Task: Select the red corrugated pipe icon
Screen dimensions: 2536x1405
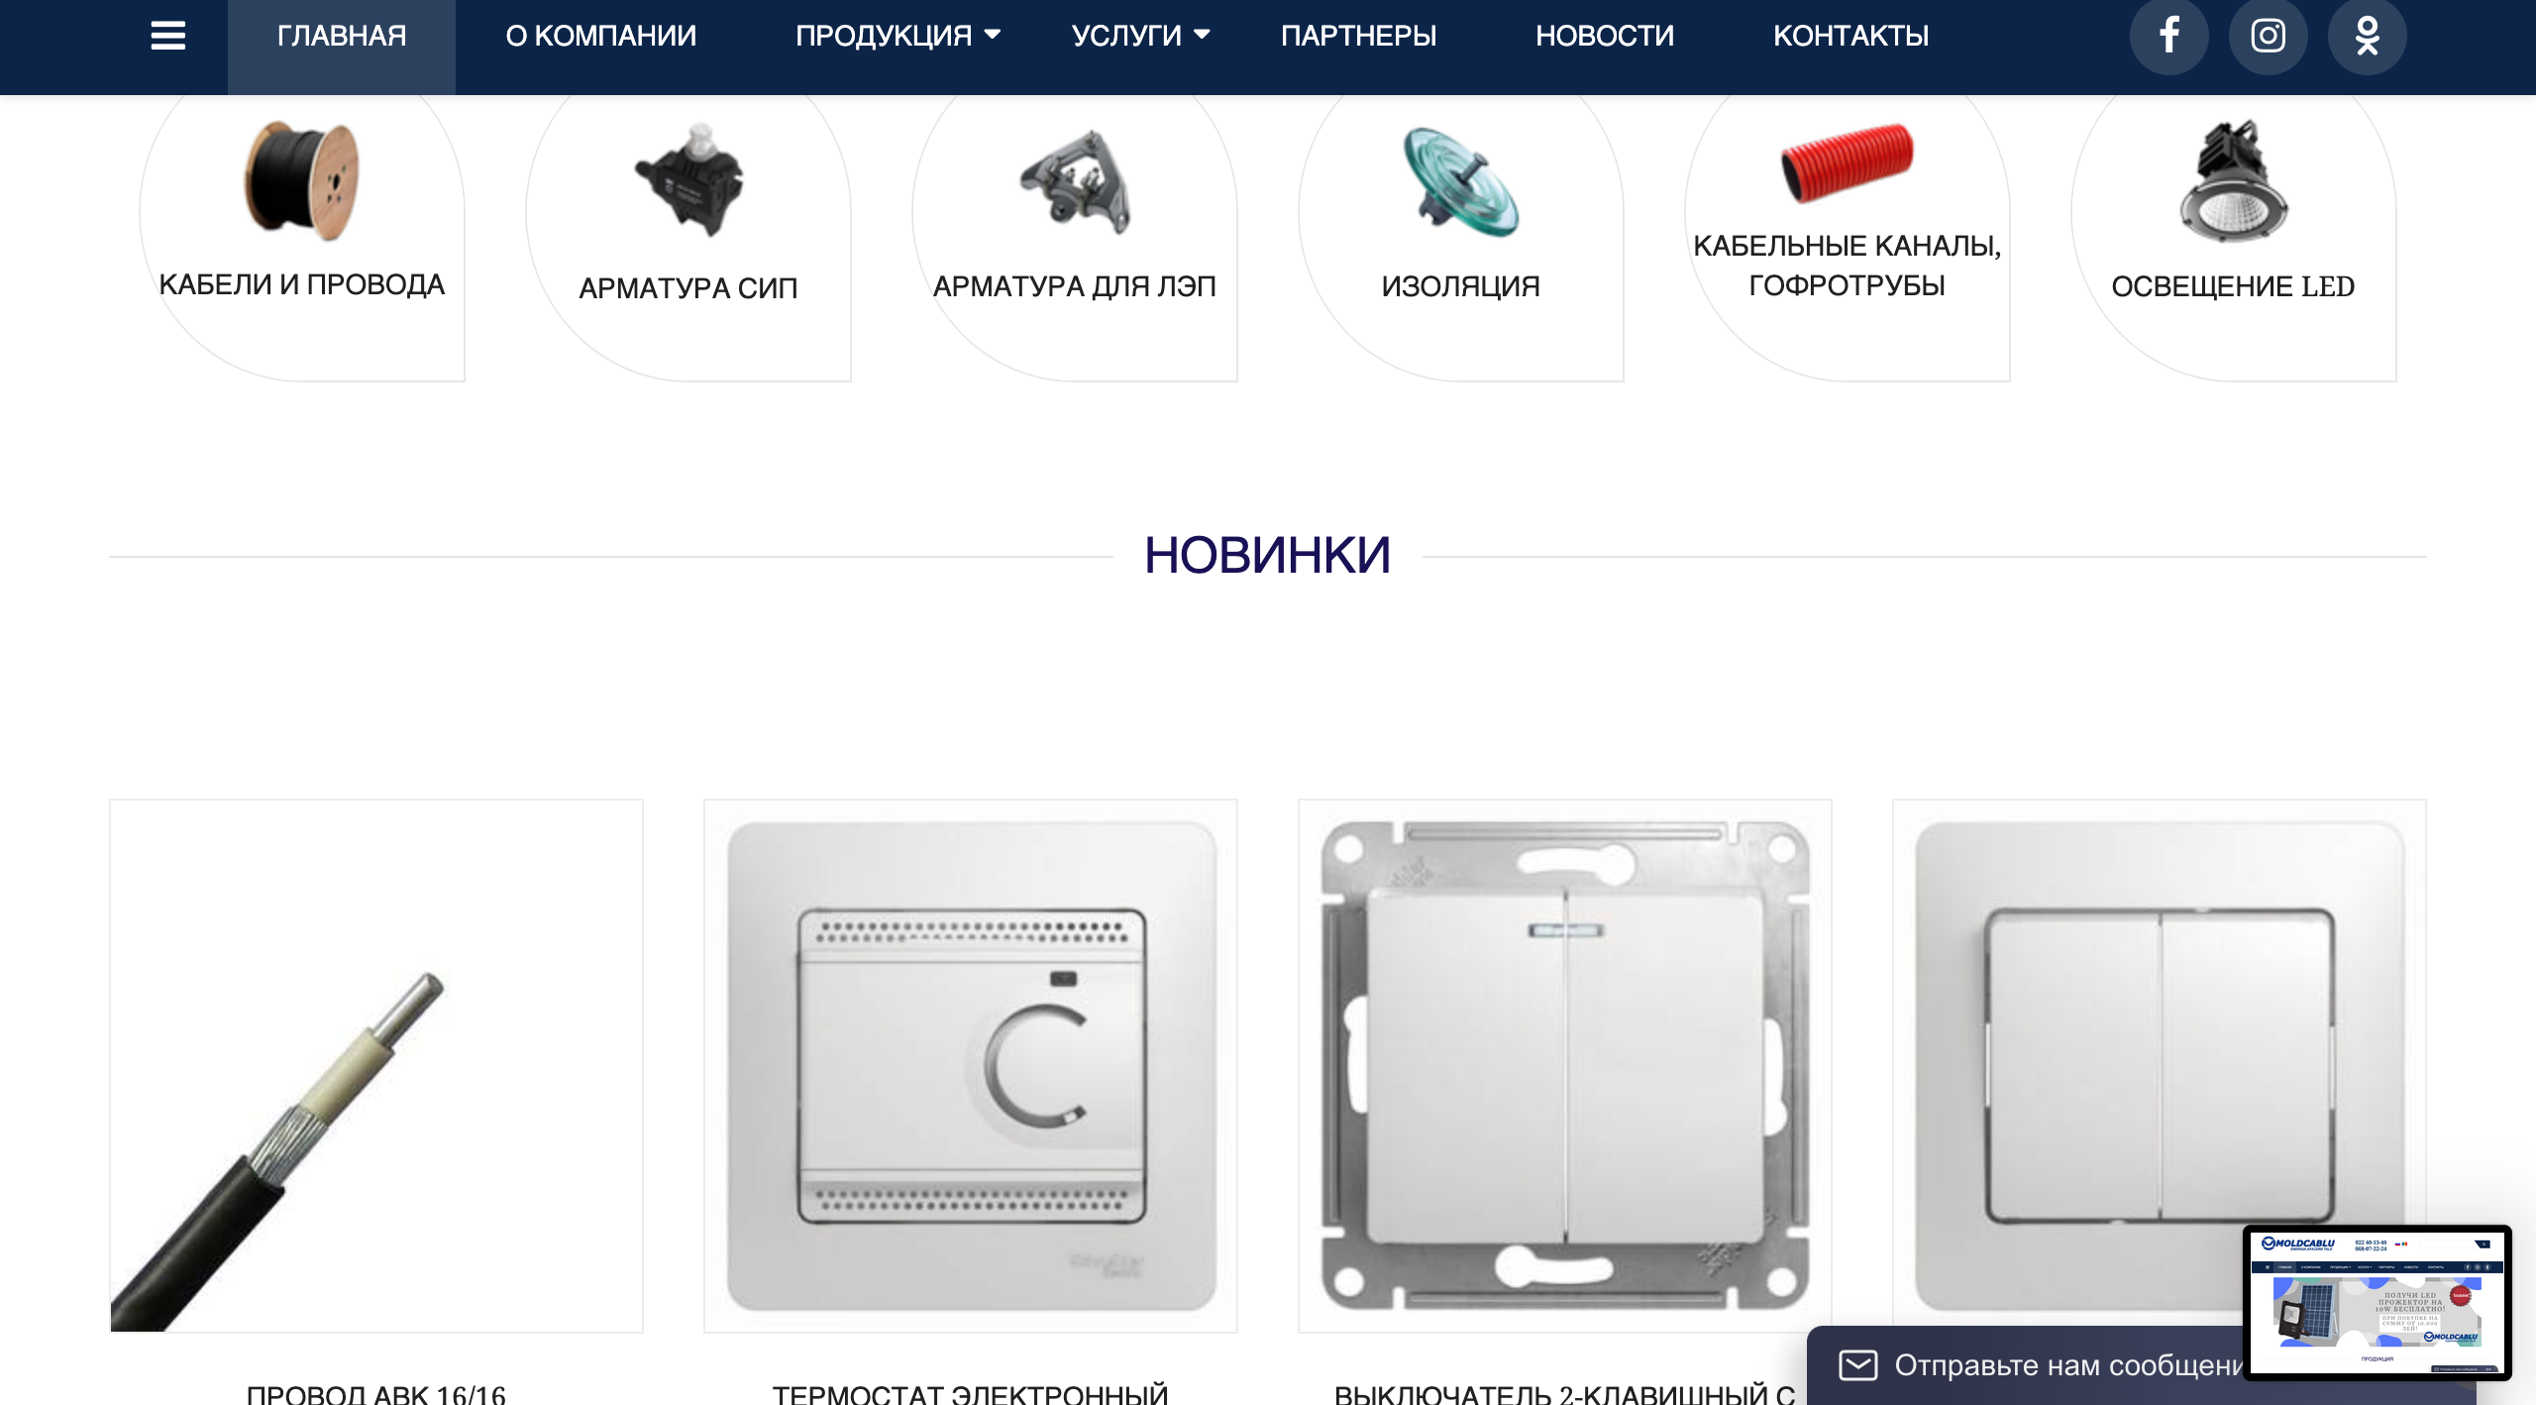Action: [x=1847, y=162]
